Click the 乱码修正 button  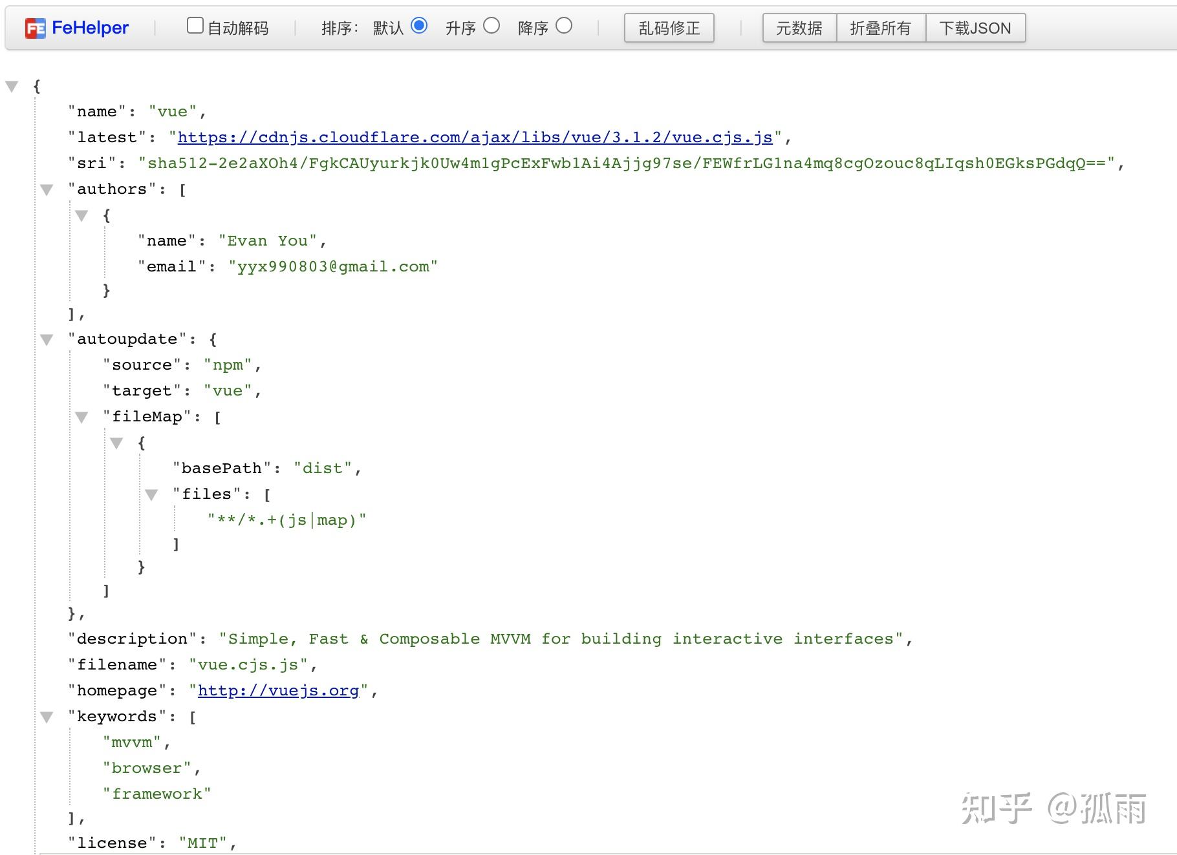click(669, 28)
